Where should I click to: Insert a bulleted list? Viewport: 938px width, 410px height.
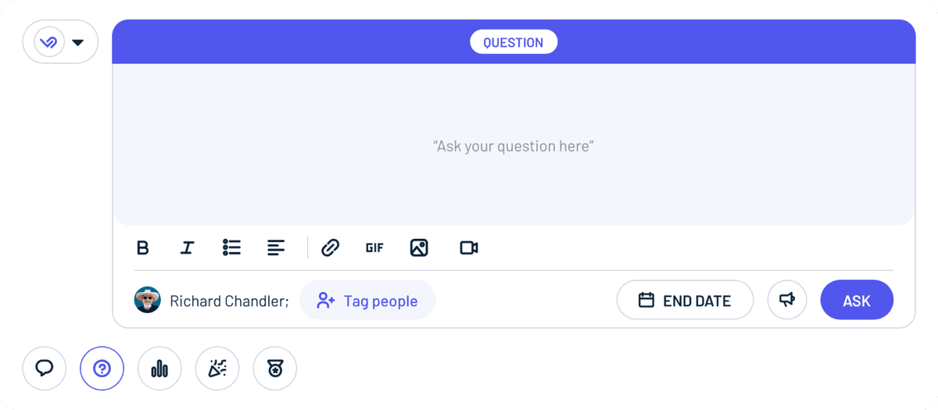[231, 248]
